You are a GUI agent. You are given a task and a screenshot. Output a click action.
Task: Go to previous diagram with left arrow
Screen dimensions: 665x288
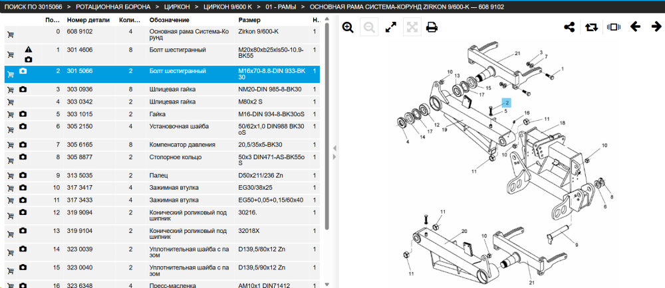635,27
